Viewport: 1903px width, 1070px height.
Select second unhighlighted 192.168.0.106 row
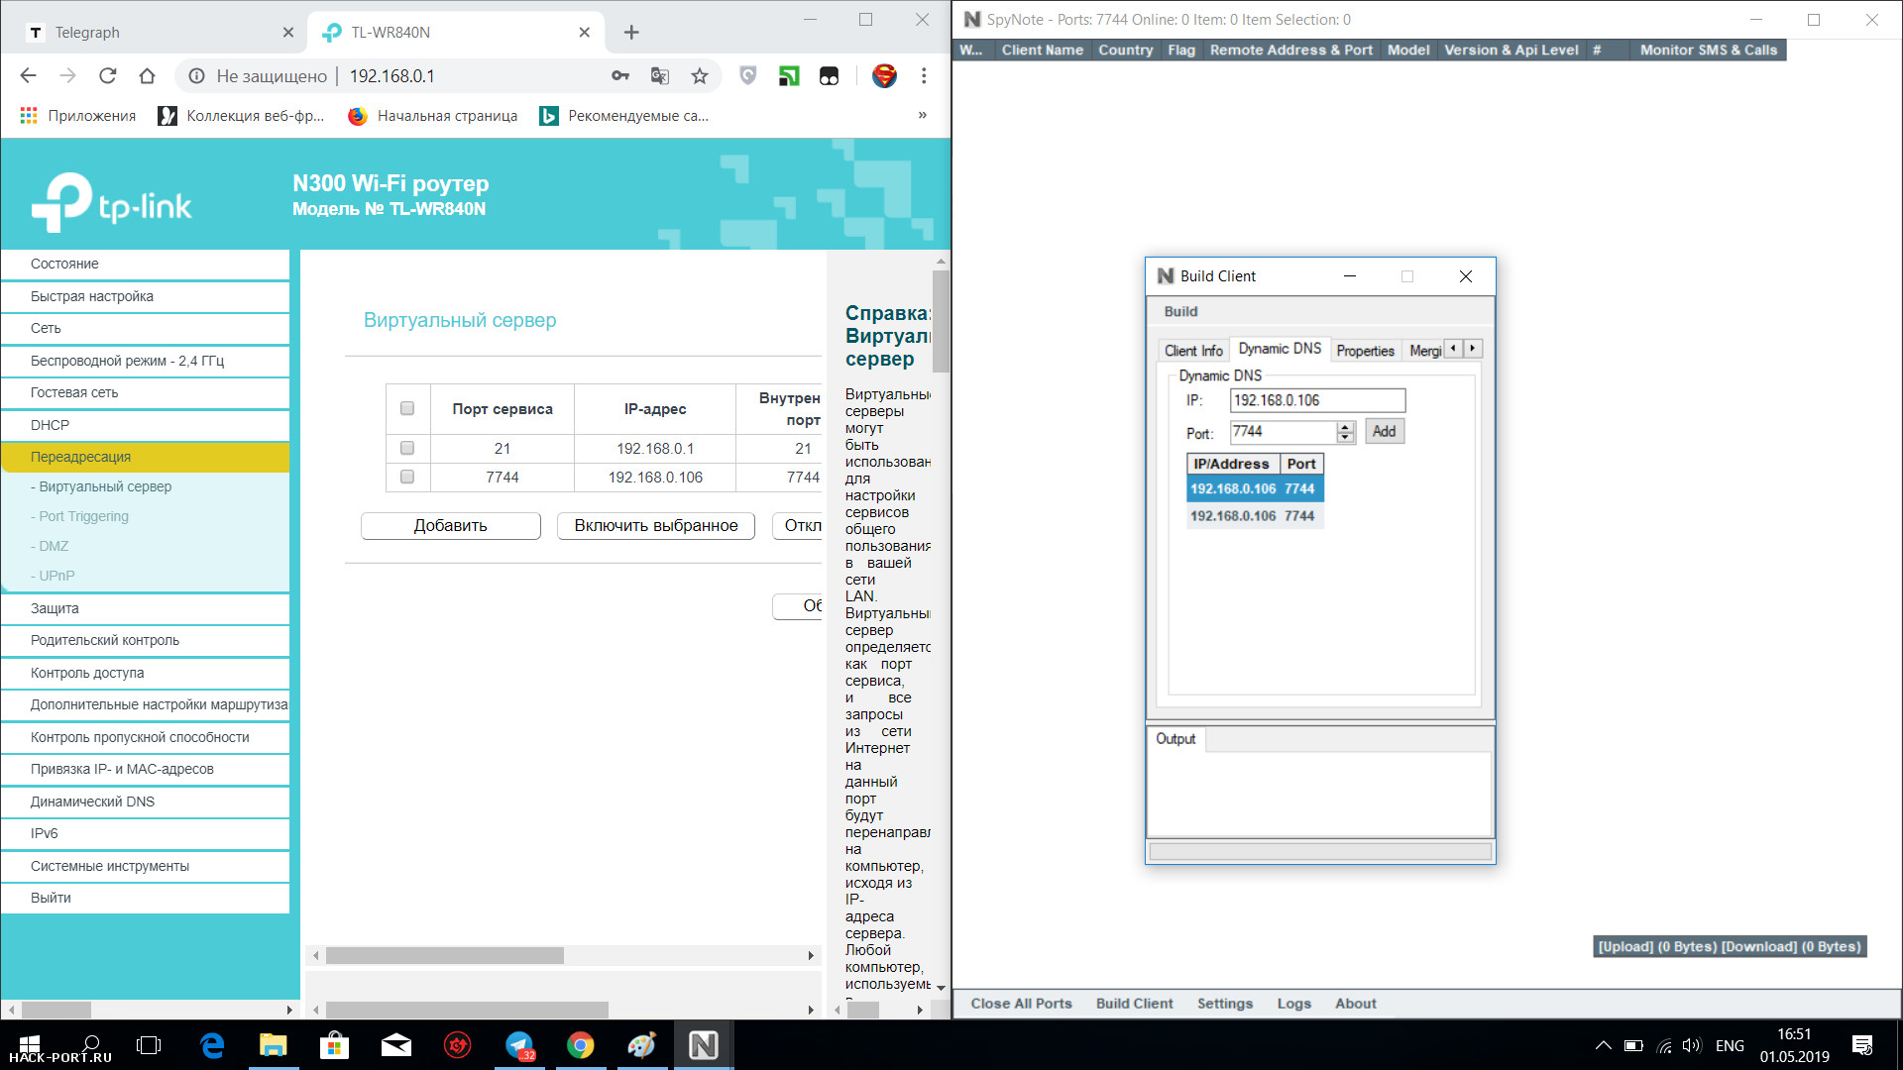tap(1255, 516)
